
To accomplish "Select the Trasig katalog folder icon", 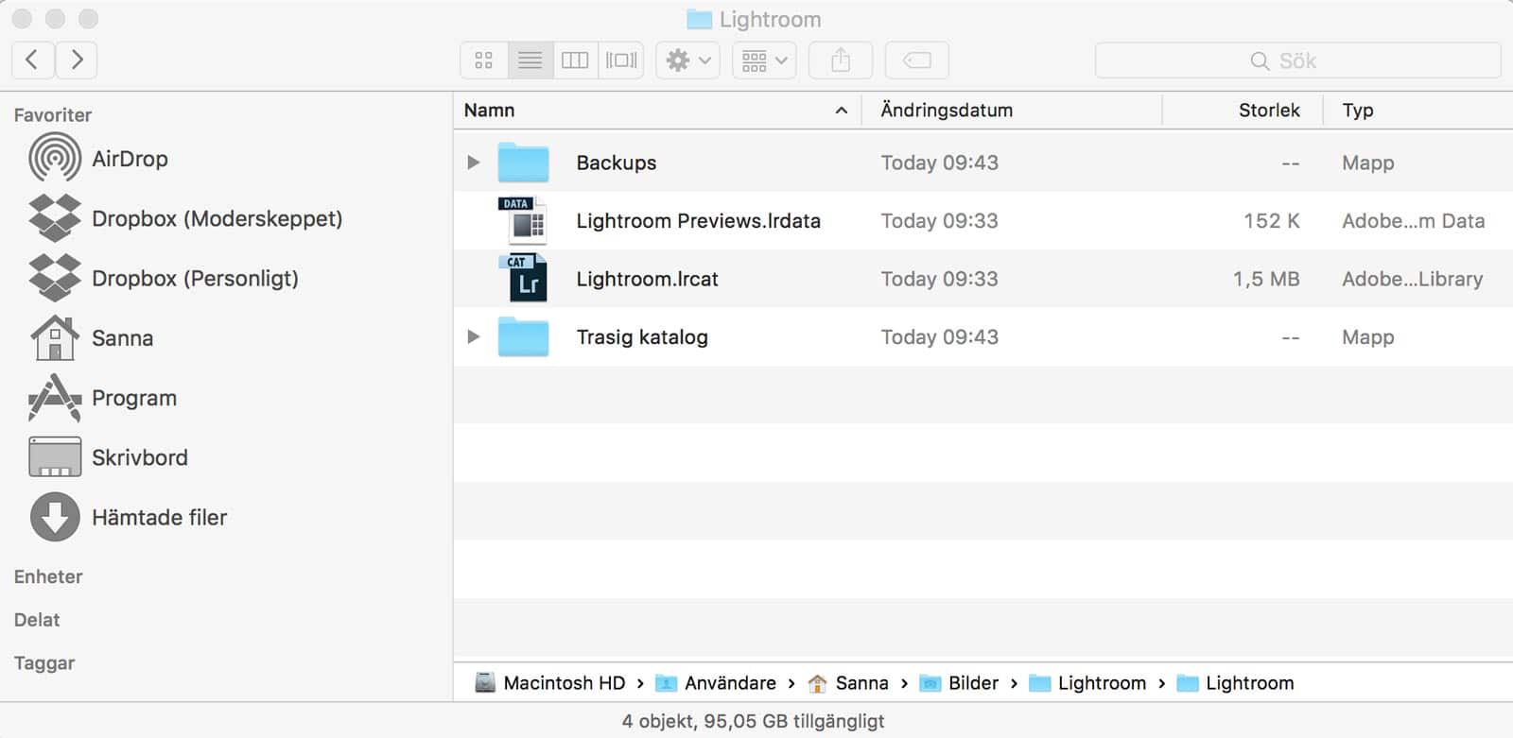I will coord(523,337).
